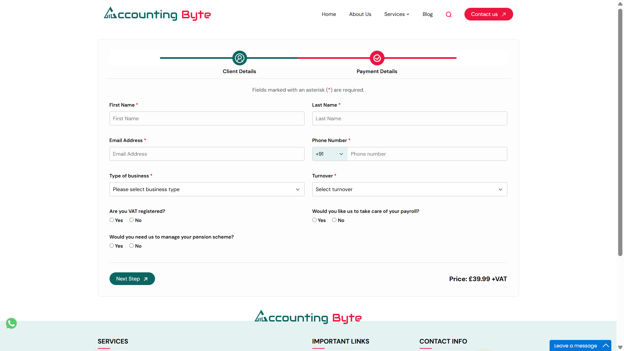Open the Blog menu item

(x=427, y=14)
